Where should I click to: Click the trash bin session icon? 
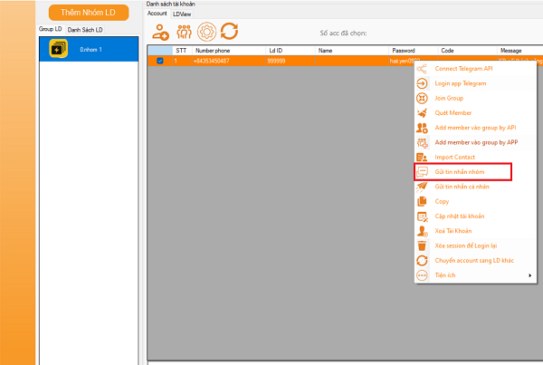click(x=422, y=245)
